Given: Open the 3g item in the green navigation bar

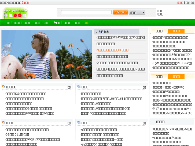Looking at the screenshot, I should coord(57,23).
